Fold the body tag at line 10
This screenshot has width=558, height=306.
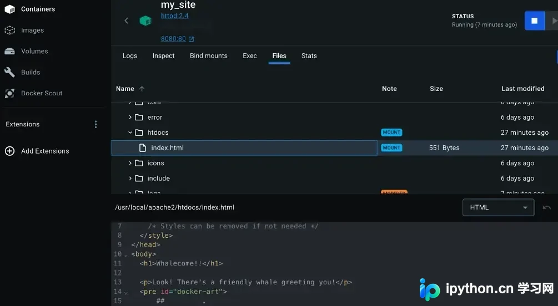click(126, 255)
